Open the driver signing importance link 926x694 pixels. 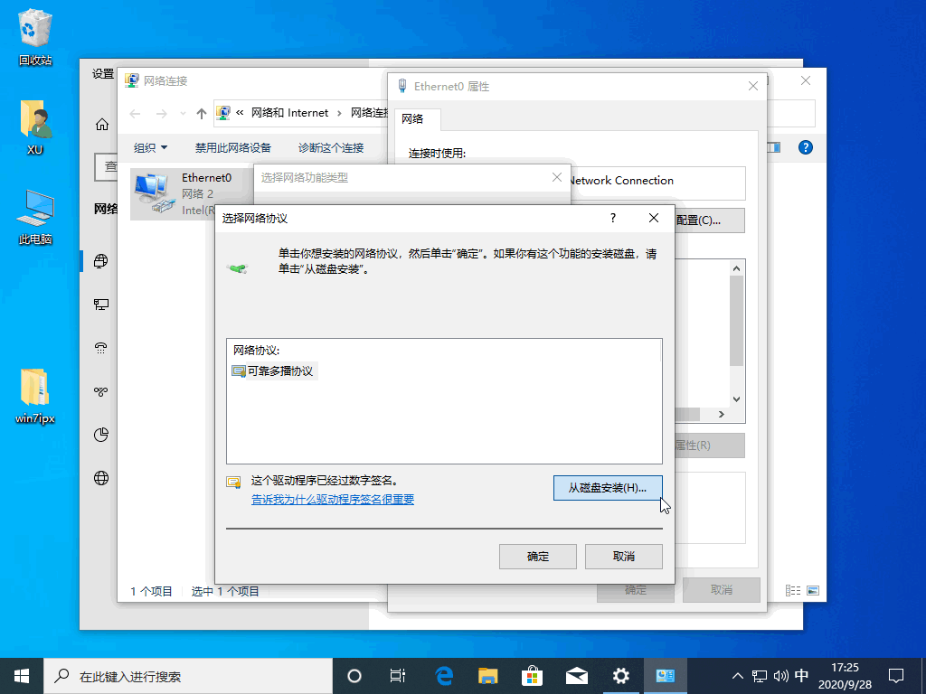[333, 499]
